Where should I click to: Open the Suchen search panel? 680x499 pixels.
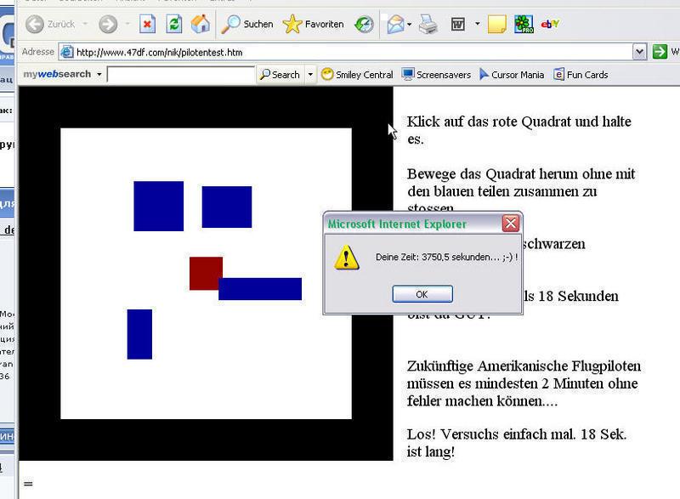247,25
